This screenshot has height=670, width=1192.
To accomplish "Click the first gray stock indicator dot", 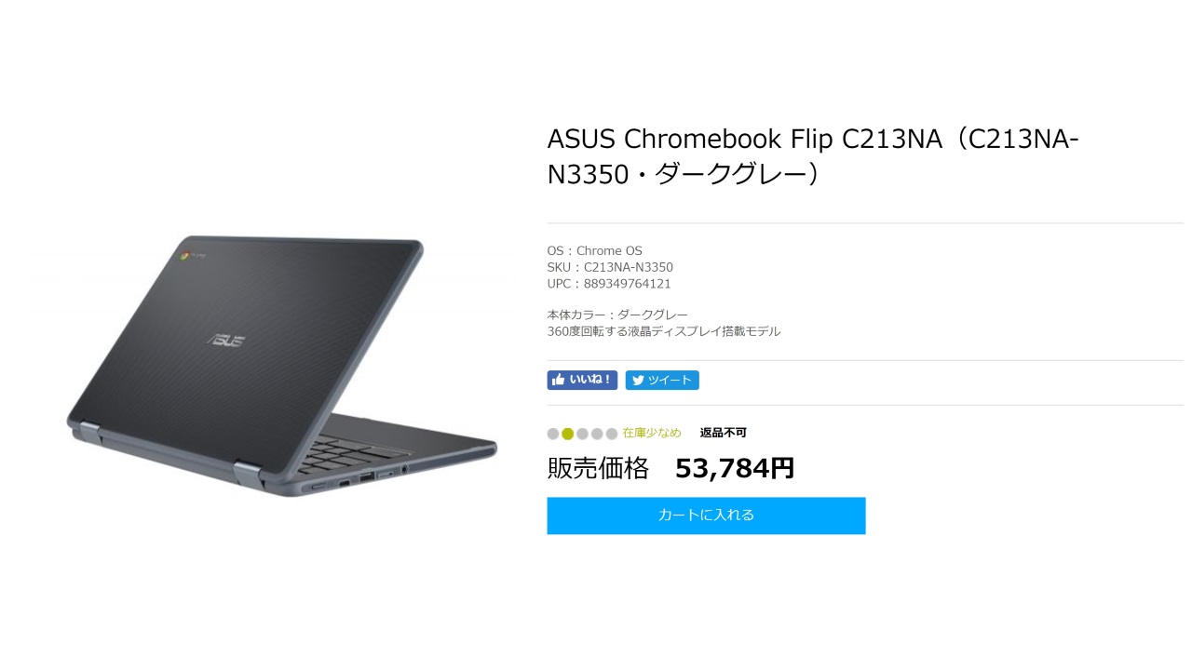I will tap(553, 434).
